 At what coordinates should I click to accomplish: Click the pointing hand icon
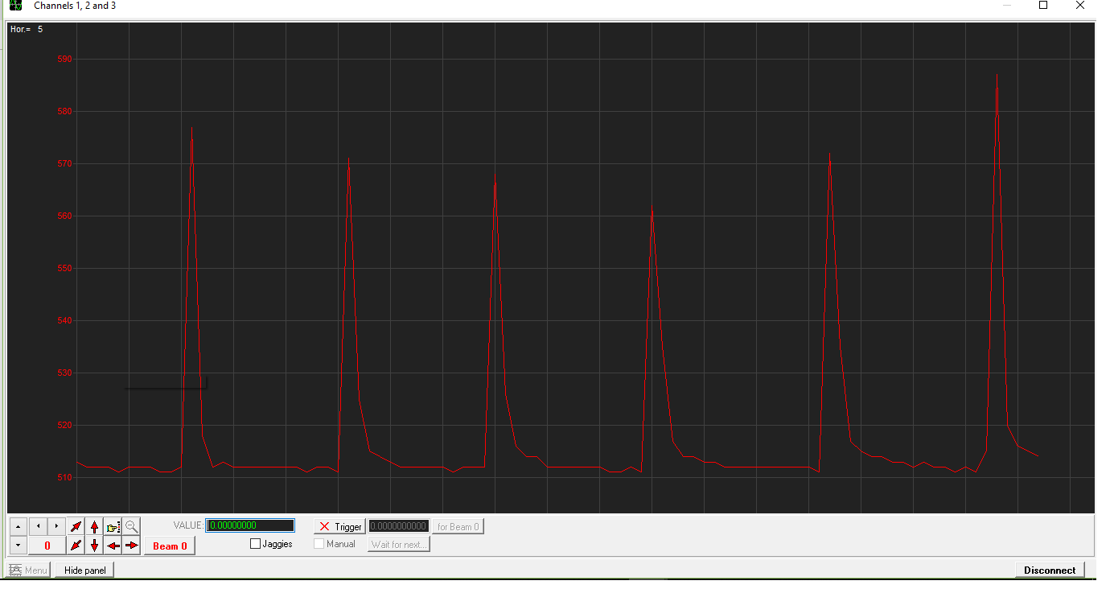click(113, 527)
